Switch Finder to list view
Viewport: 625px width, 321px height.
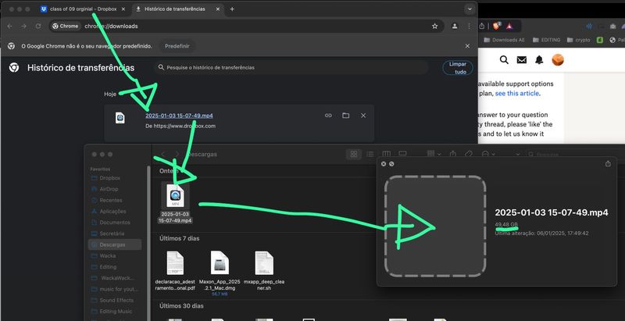370,155
